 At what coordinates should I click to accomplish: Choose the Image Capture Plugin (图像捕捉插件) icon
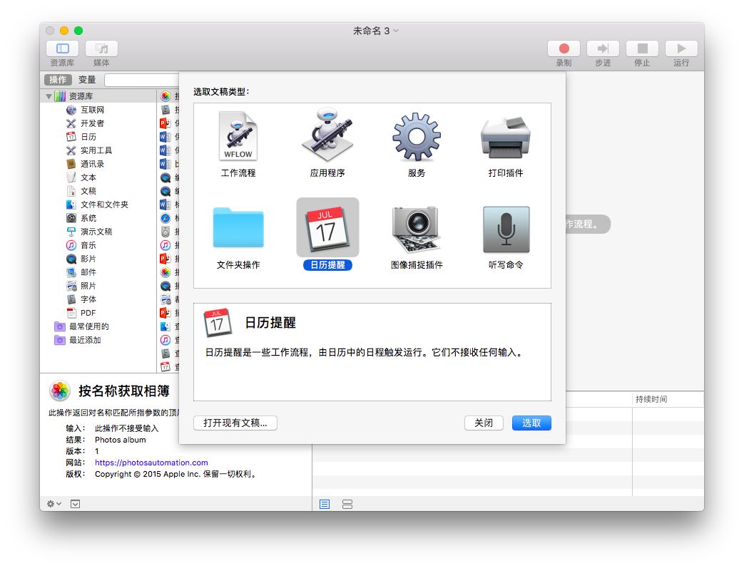pyautogui.click(x=417, y=229)
